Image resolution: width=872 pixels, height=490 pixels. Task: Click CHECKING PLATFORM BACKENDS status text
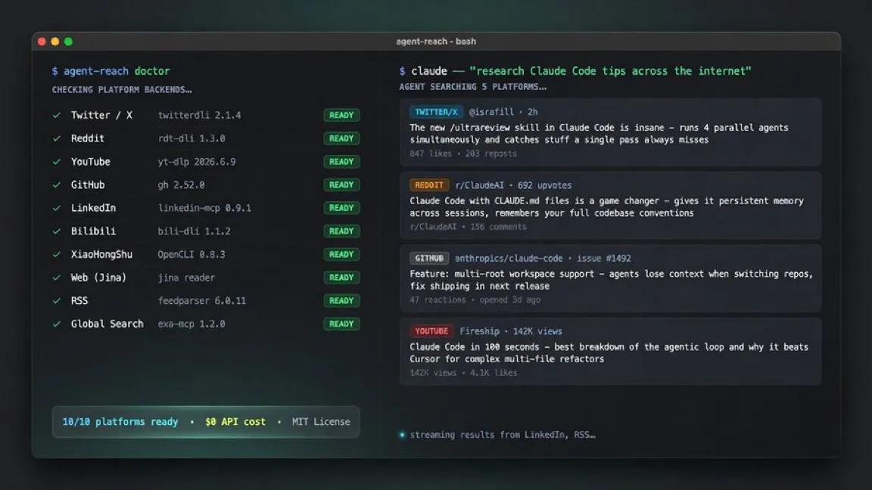point(122,90)
